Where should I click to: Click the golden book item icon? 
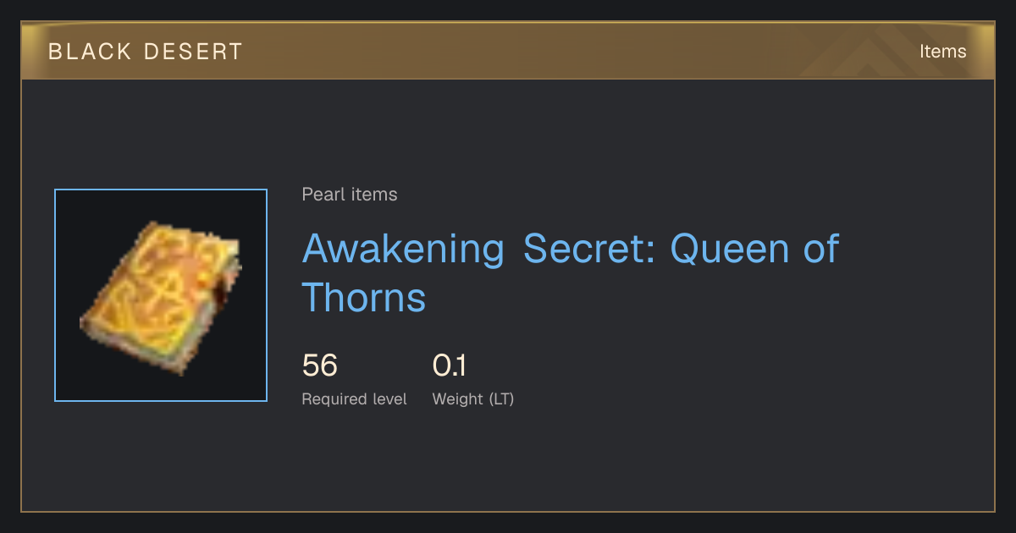point(161,296)
